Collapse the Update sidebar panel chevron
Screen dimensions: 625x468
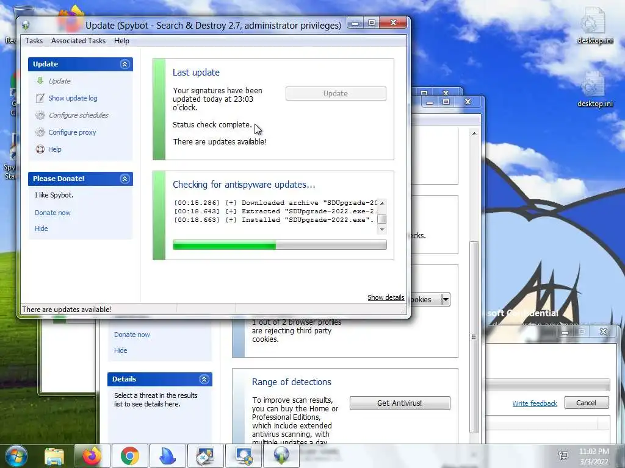tap(125, 64)
